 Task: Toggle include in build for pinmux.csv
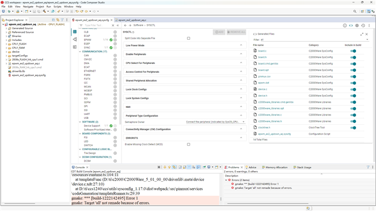point(353,77)
